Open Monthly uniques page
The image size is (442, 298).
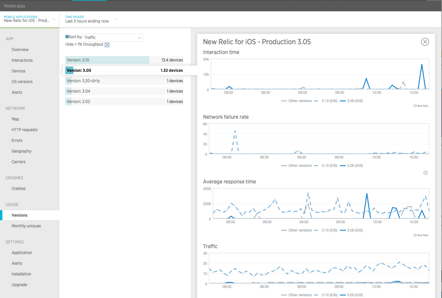[x=26, y=226]
